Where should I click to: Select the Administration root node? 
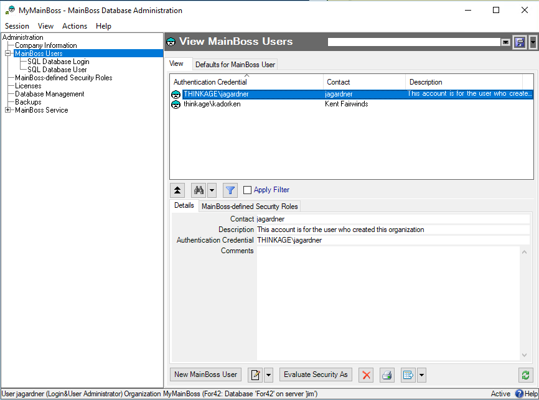pos(22,37)
